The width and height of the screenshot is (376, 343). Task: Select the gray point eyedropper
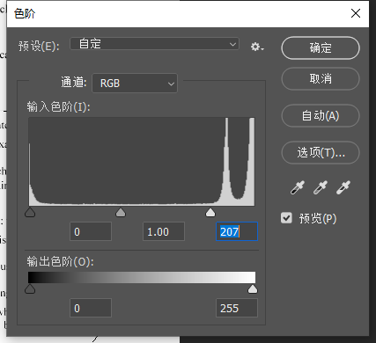click(x=321, y=187)
